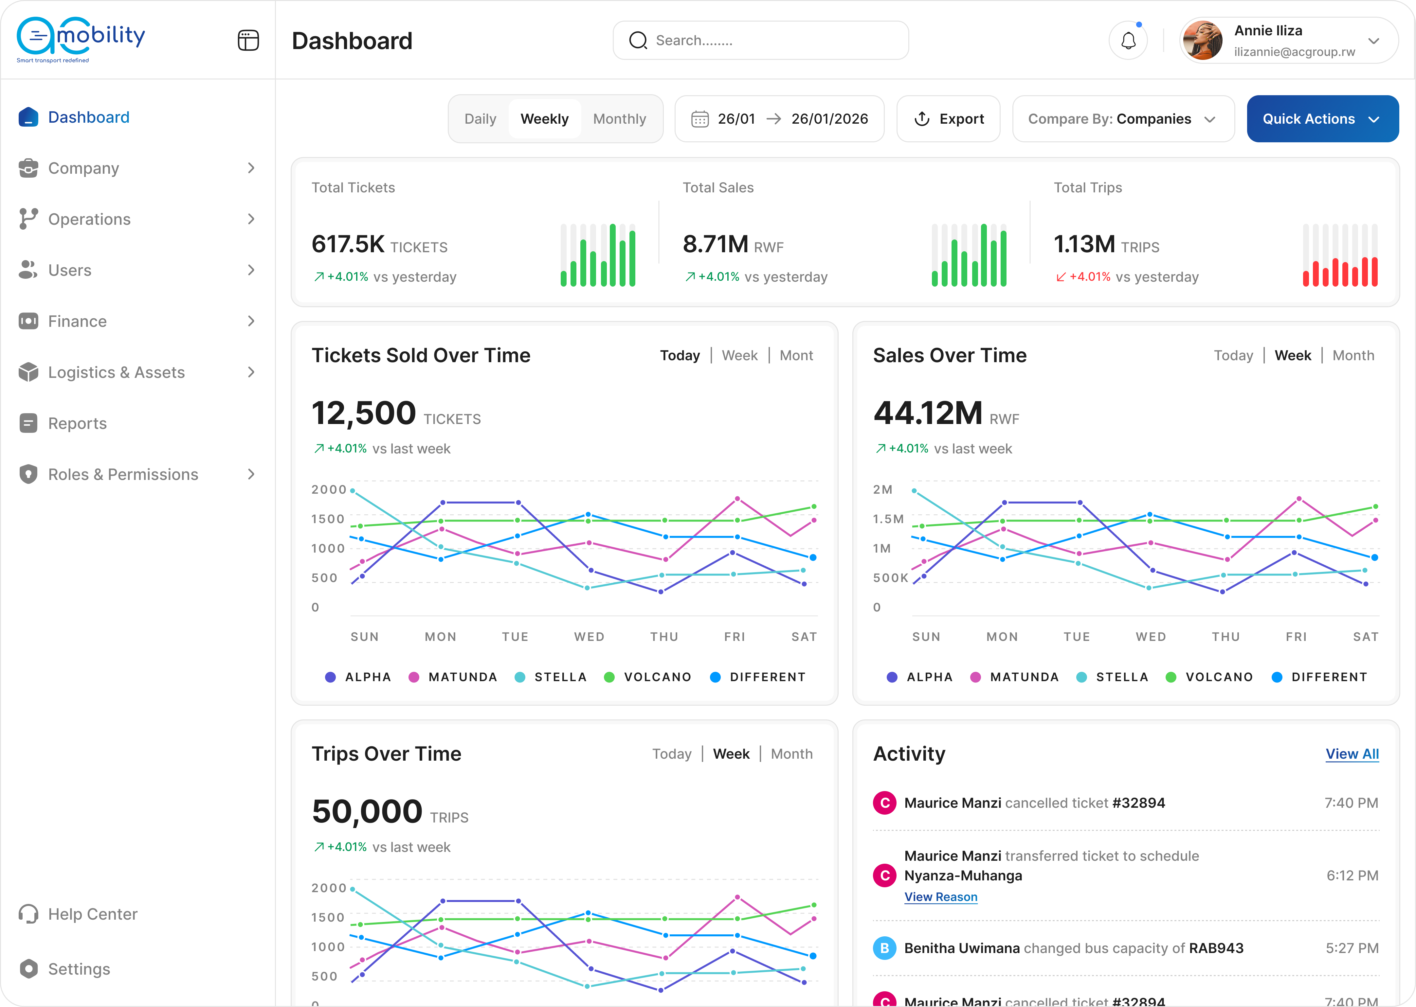Screen dimensions: 1416x1007
Task: Click the sidebar collapse panel icon
Action: 248,40
